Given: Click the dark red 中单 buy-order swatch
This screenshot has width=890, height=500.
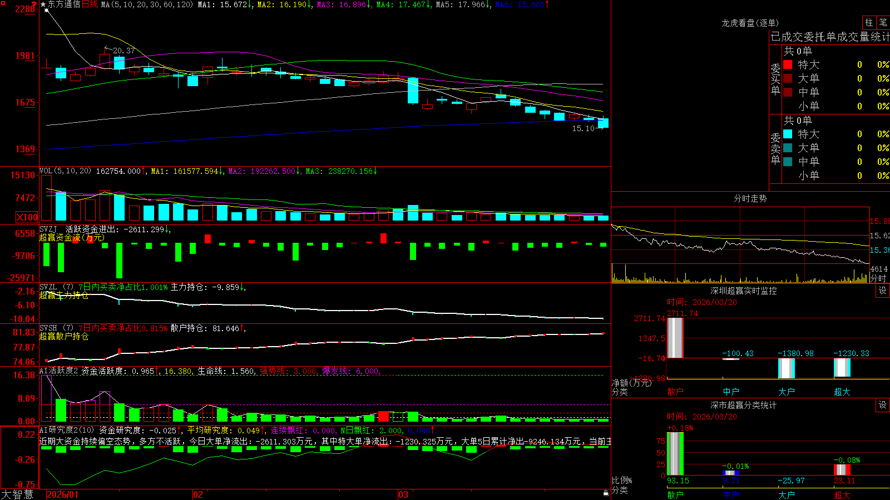Looking at the screenshot, I should point(788,92).
